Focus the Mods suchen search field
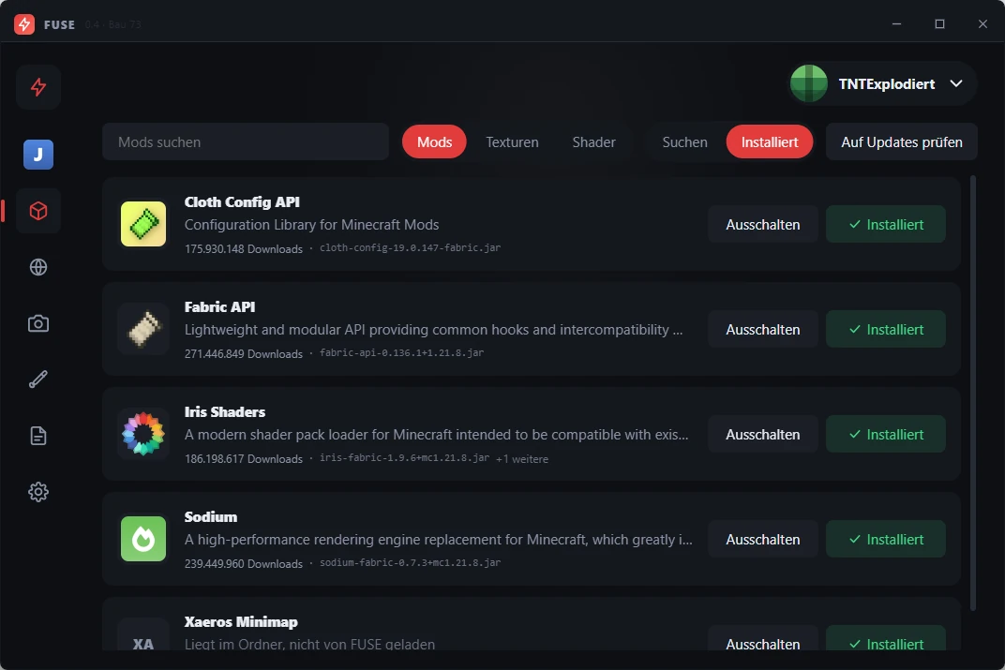 point(246,142)
